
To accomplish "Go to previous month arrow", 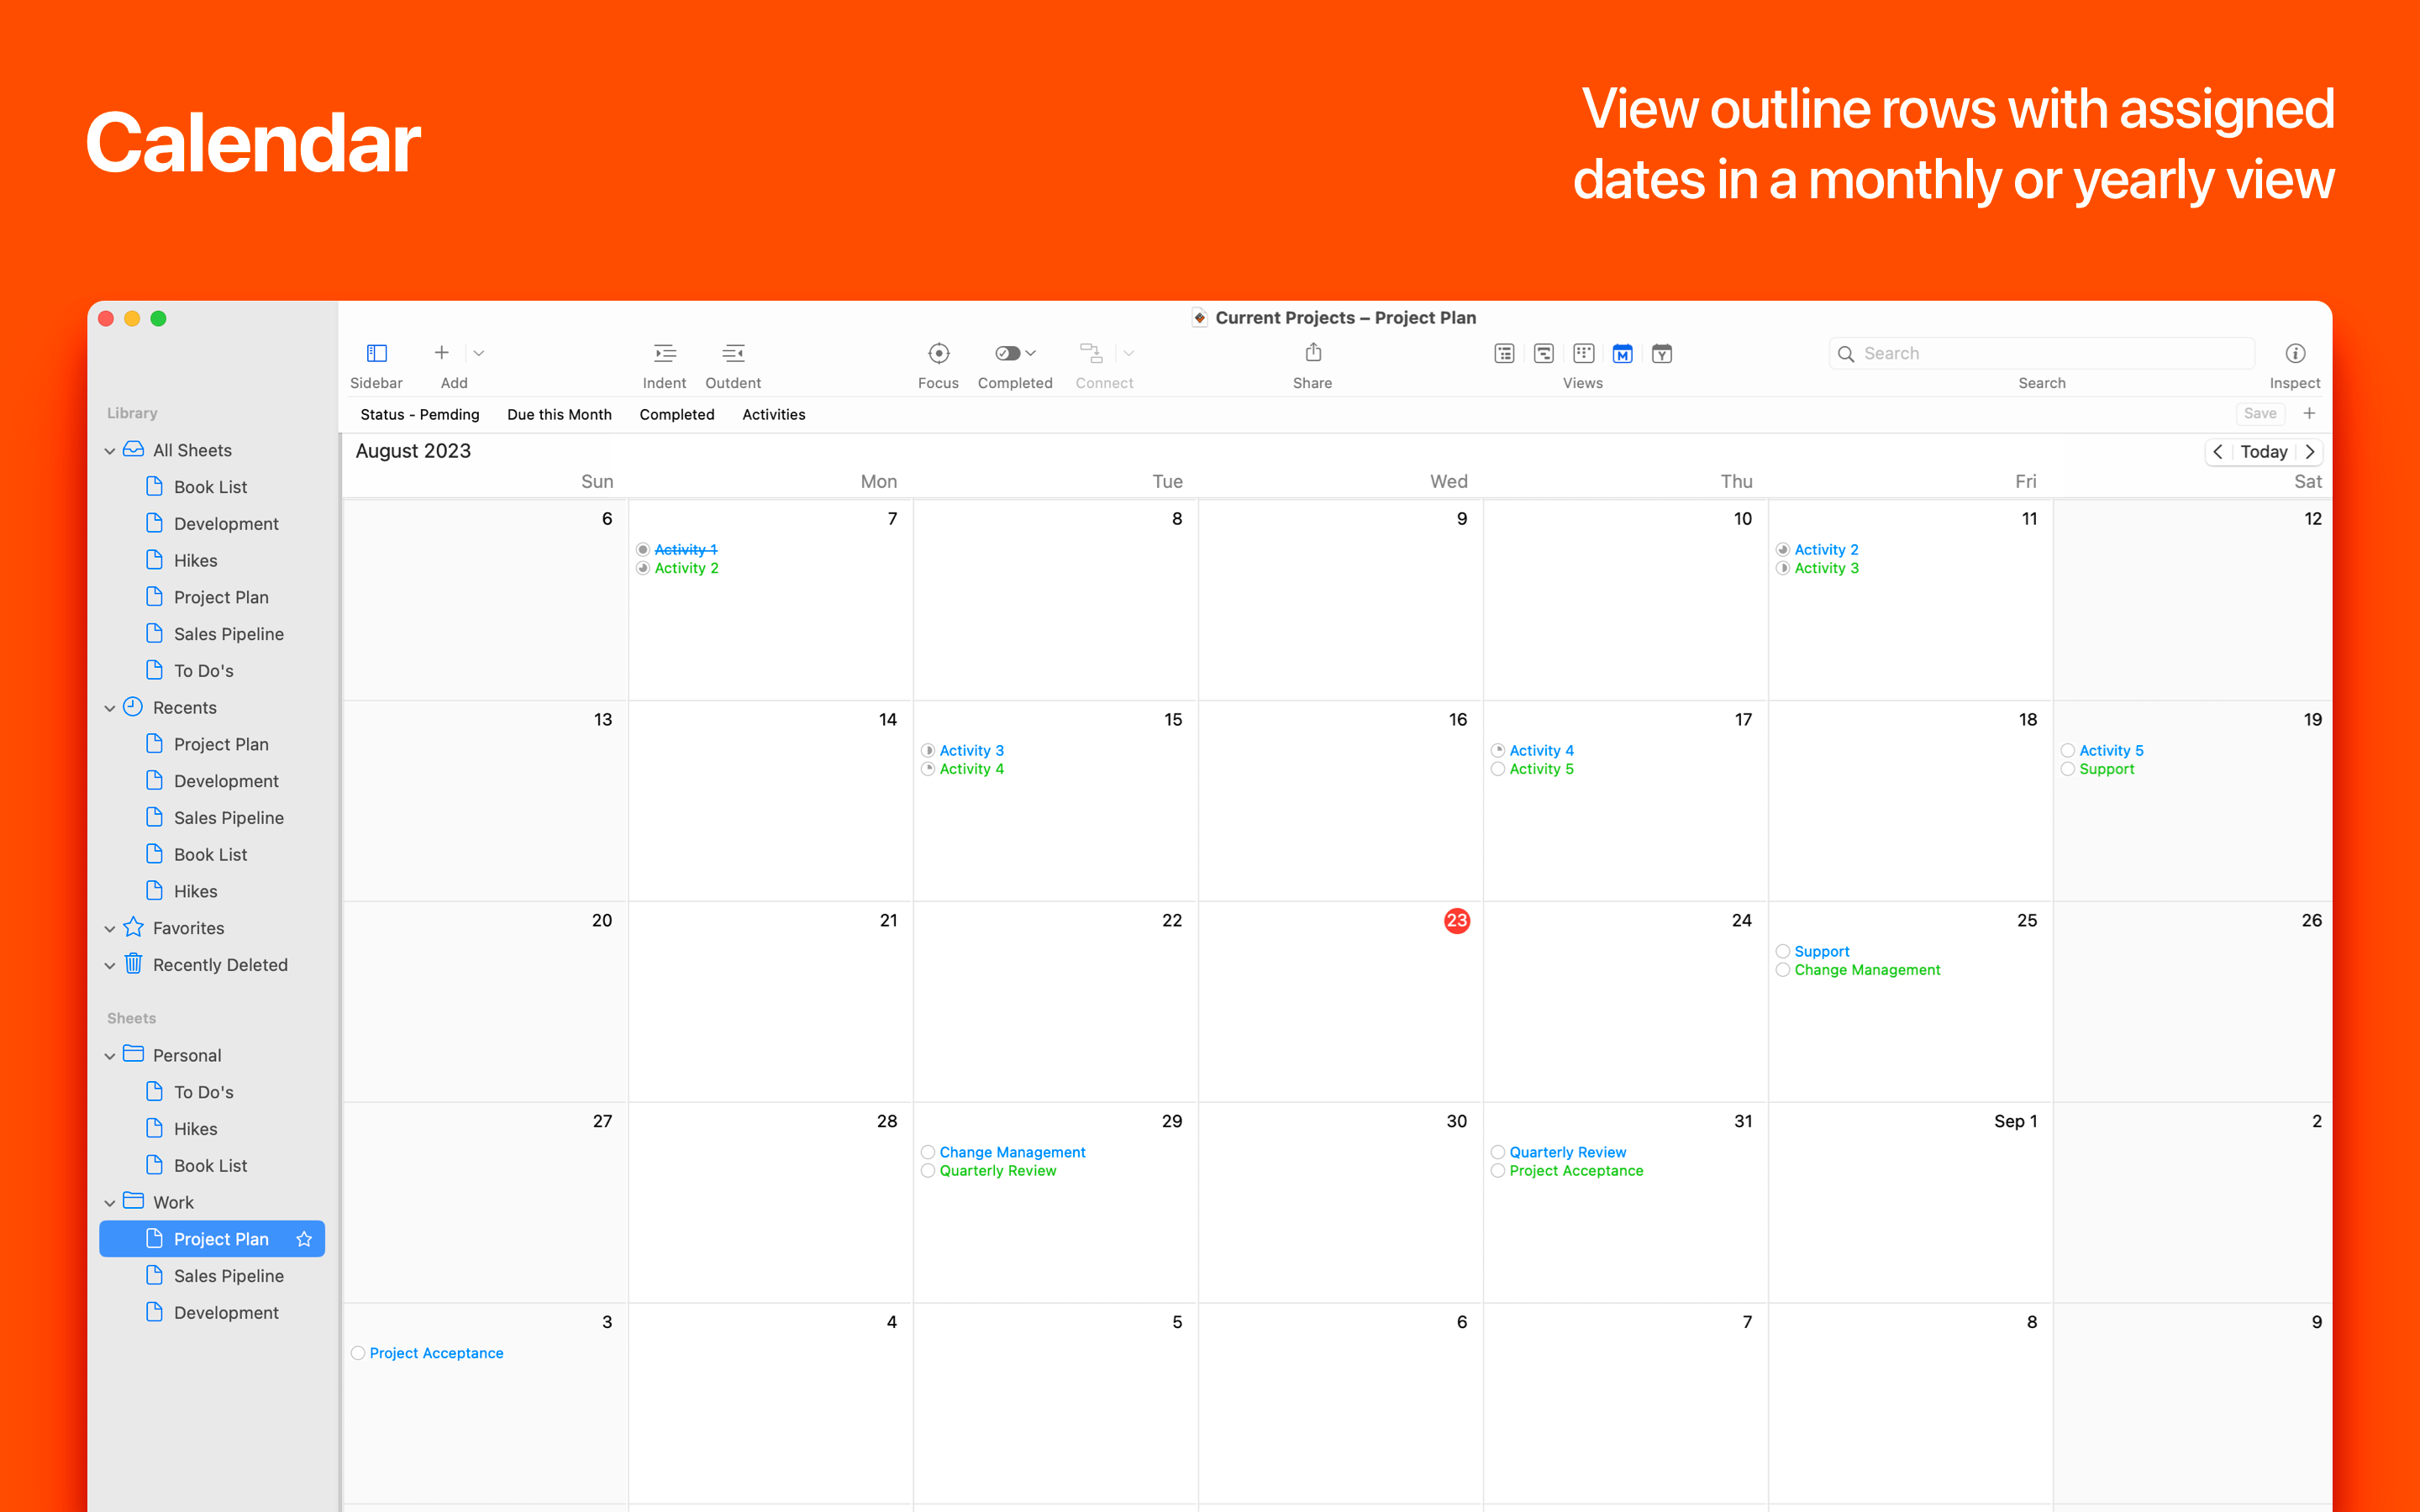I will 2218,452.
